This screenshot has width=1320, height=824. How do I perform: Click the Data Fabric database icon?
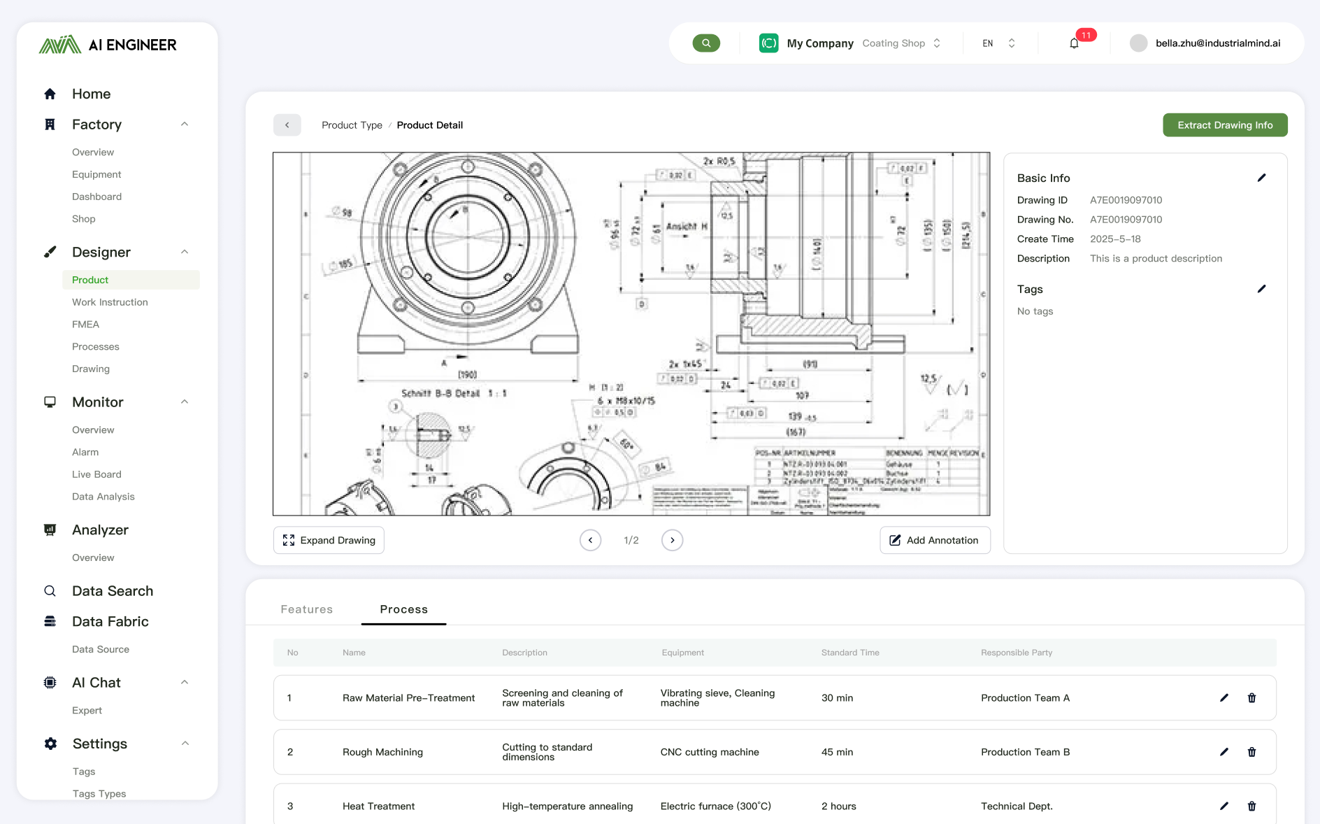50,622
